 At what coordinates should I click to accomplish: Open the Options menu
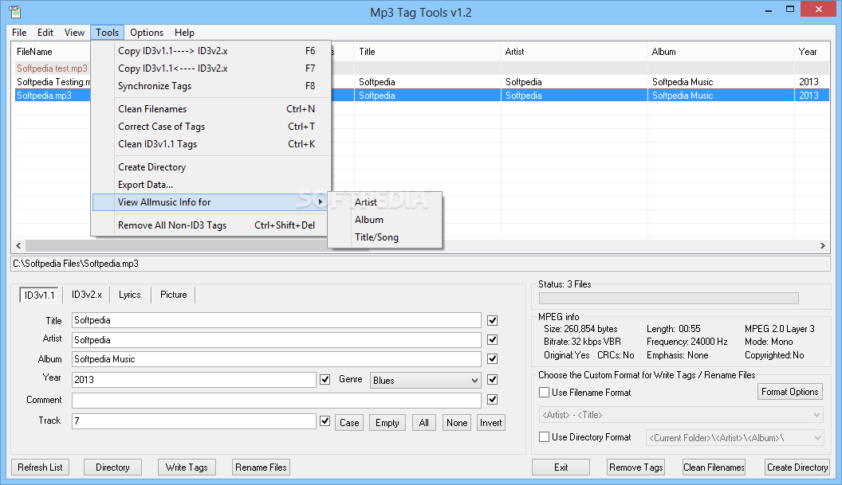click(147, 33)
